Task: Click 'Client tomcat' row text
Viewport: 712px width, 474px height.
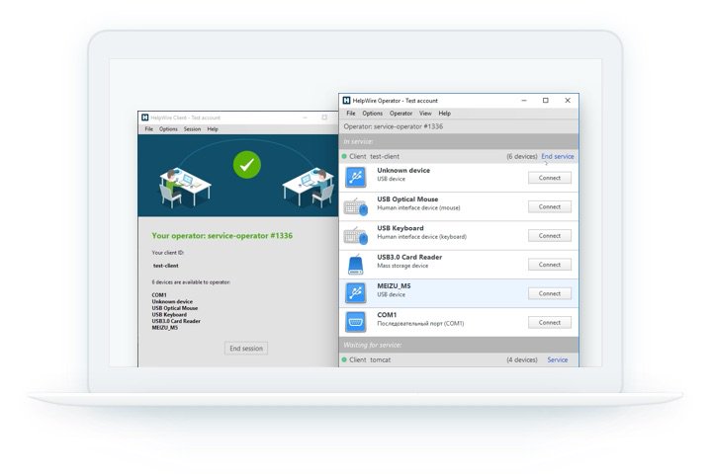Action: [370, 359]
